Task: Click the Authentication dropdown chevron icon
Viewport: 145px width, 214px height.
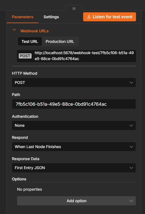Action: click(131, 125)
